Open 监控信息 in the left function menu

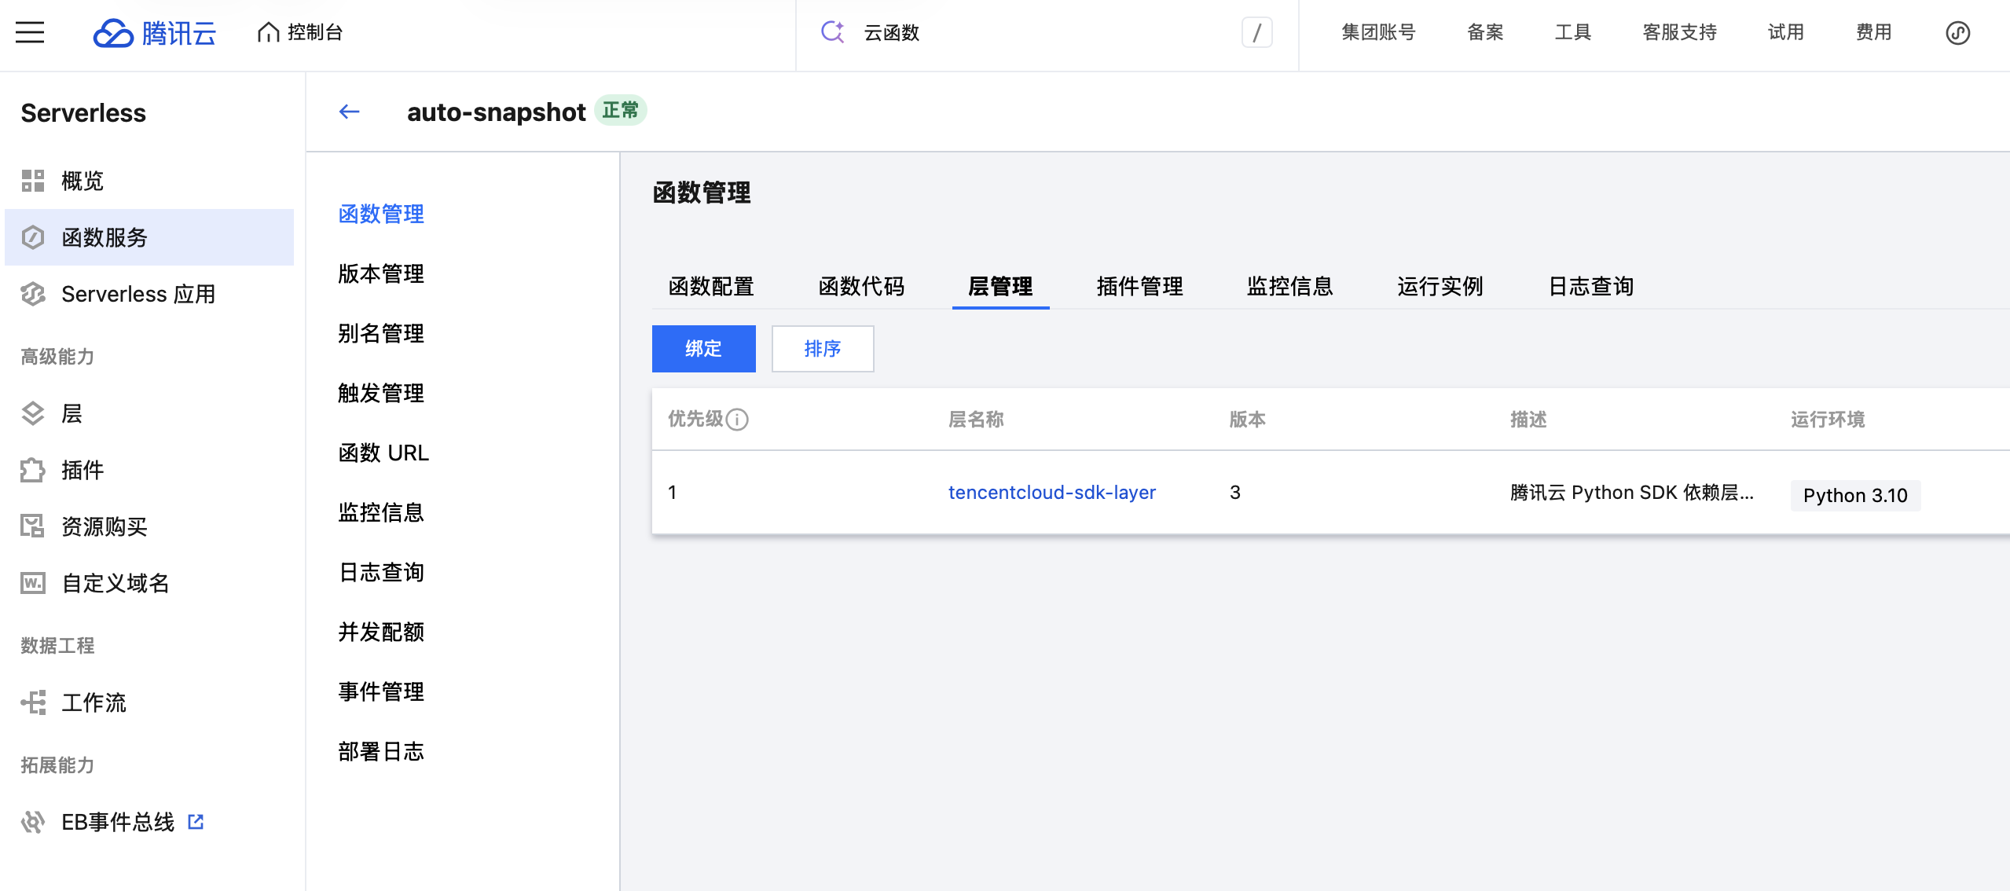coord(381,512)
